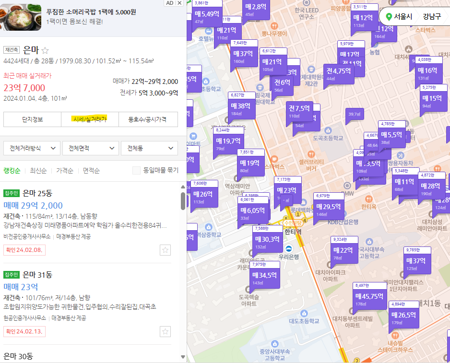Click 스타벅스 cafe icon near 매19억
This screenshot has height=363, width=450.
274,159
